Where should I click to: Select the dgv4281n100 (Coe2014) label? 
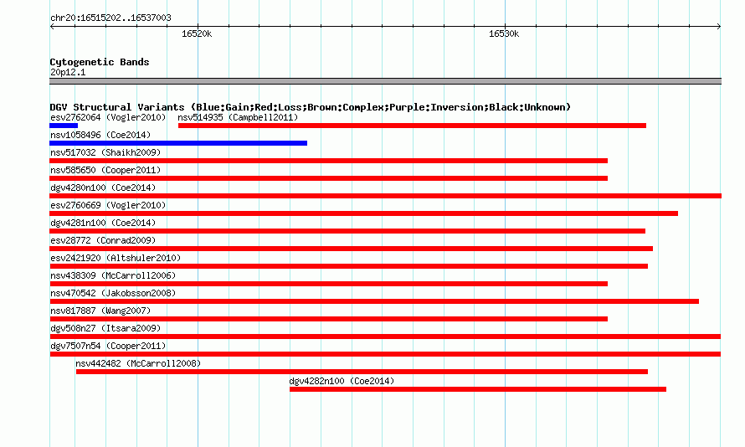click(x=103, y=223)
